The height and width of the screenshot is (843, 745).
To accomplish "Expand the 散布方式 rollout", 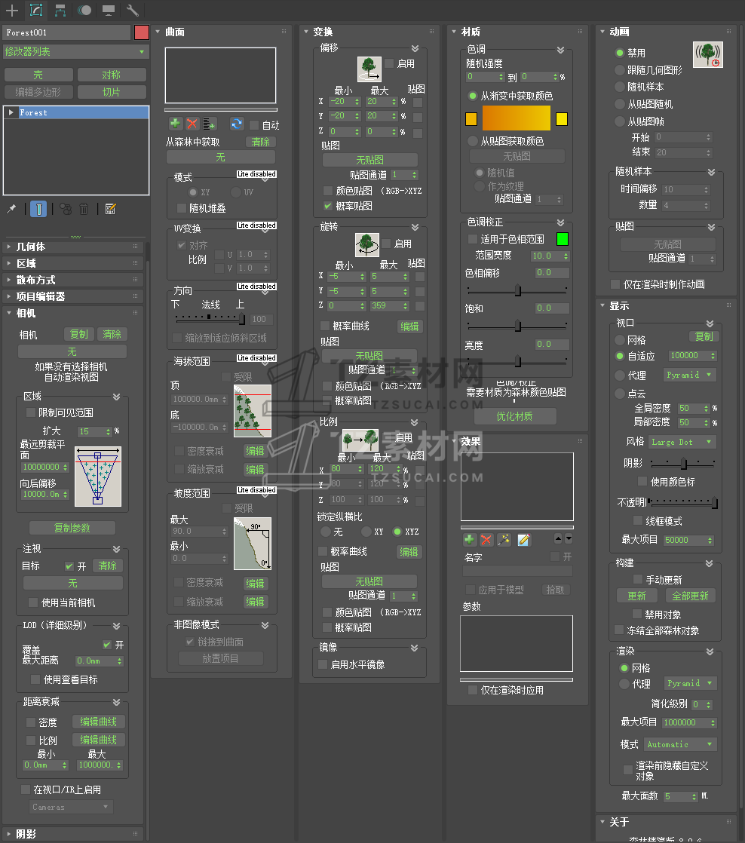I will tap(74, 280).
